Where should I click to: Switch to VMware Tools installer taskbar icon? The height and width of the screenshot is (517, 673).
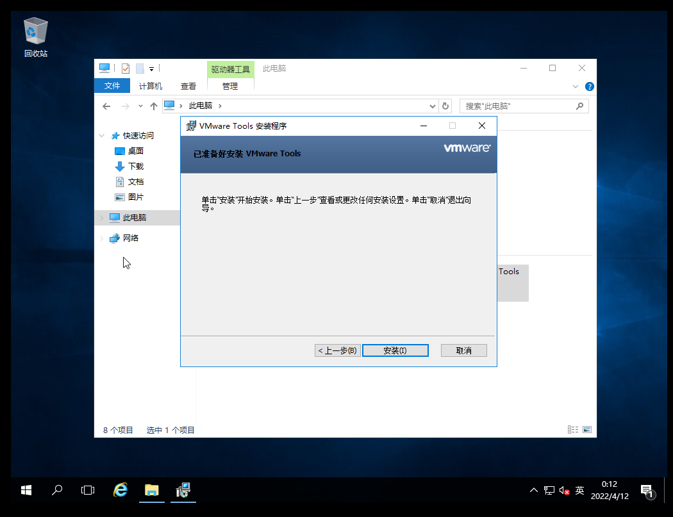183,490
